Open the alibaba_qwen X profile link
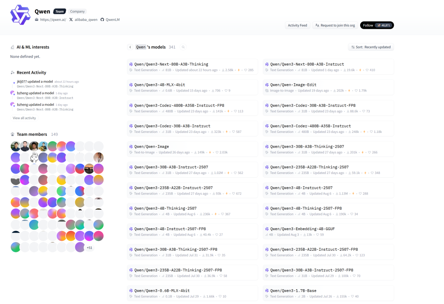This screenshot has width=444, height=304. (83, 20)
